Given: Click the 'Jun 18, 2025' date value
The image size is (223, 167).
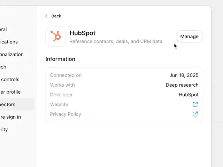Looking at the screenshot, I should 184,75.
